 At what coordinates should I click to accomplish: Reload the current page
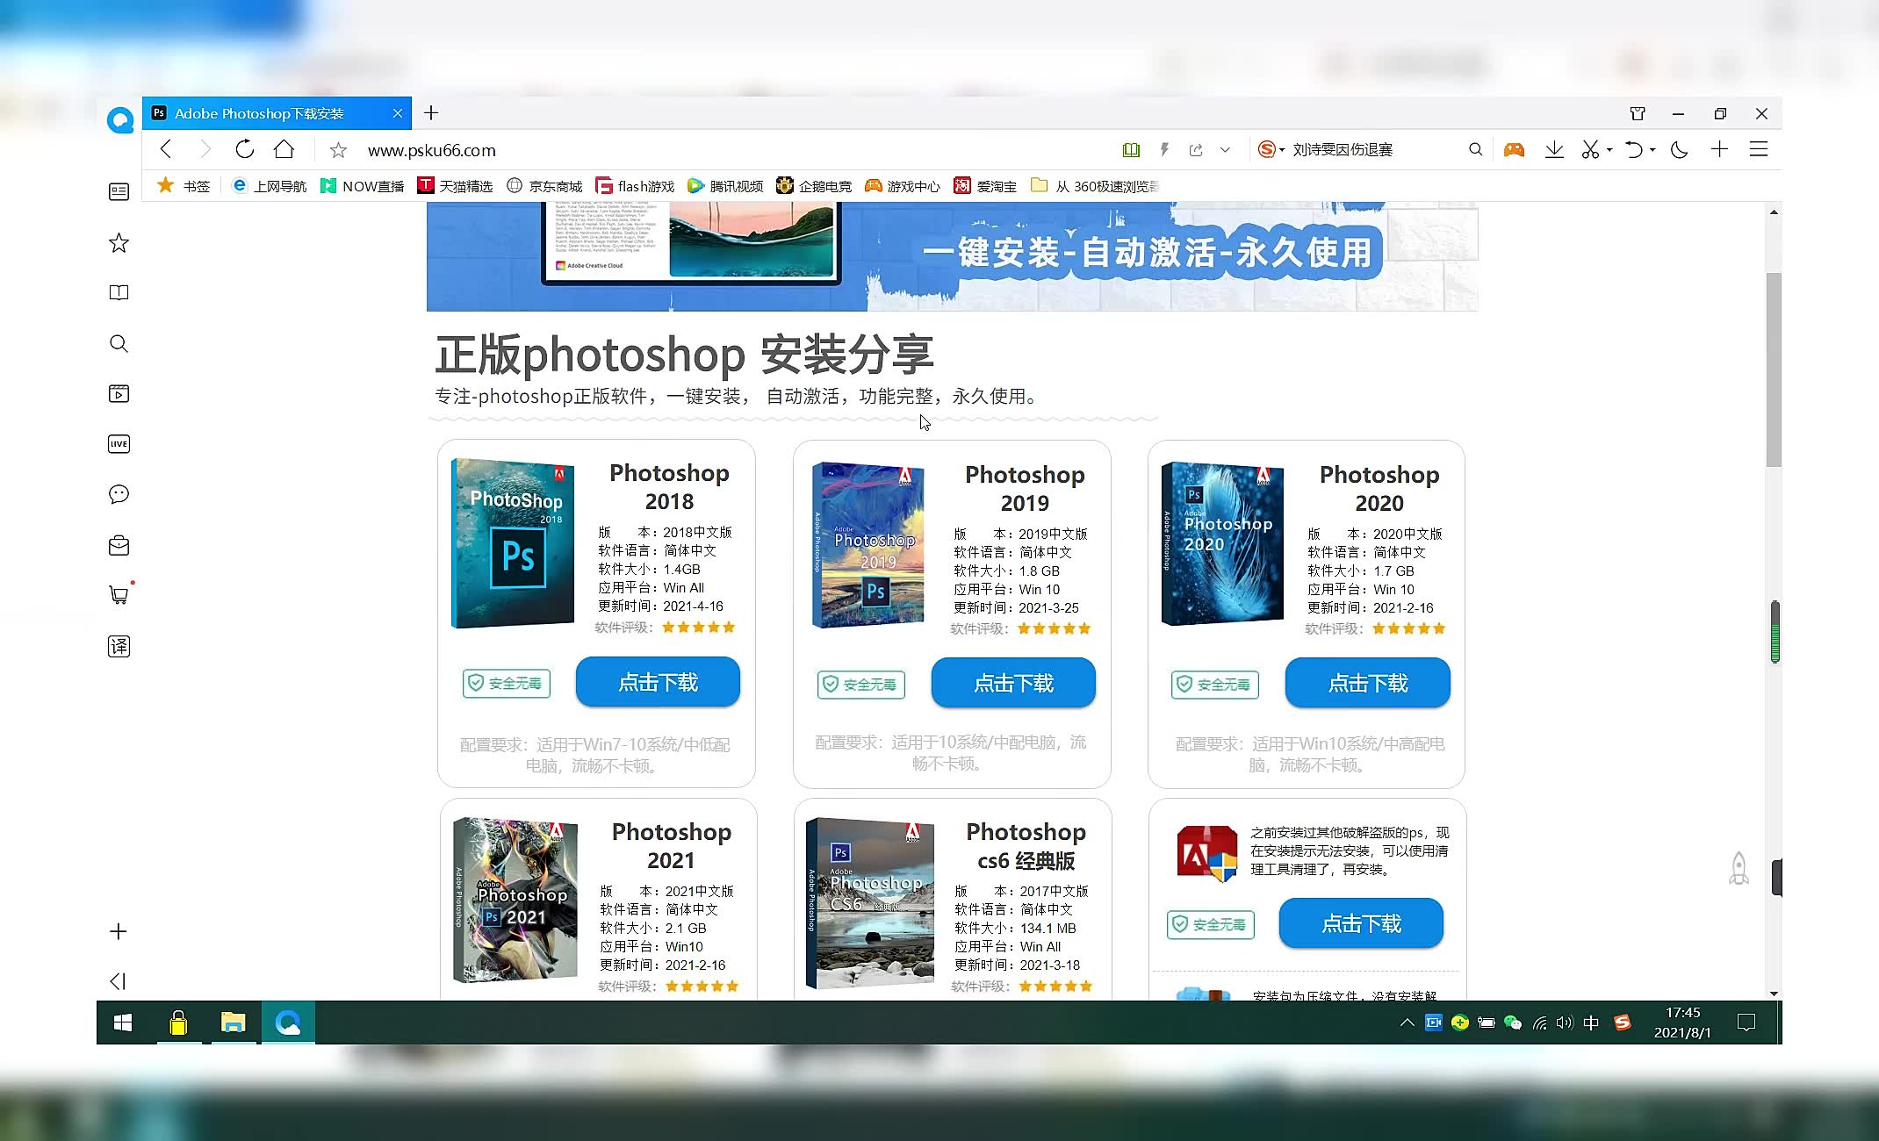pos(245,149)
